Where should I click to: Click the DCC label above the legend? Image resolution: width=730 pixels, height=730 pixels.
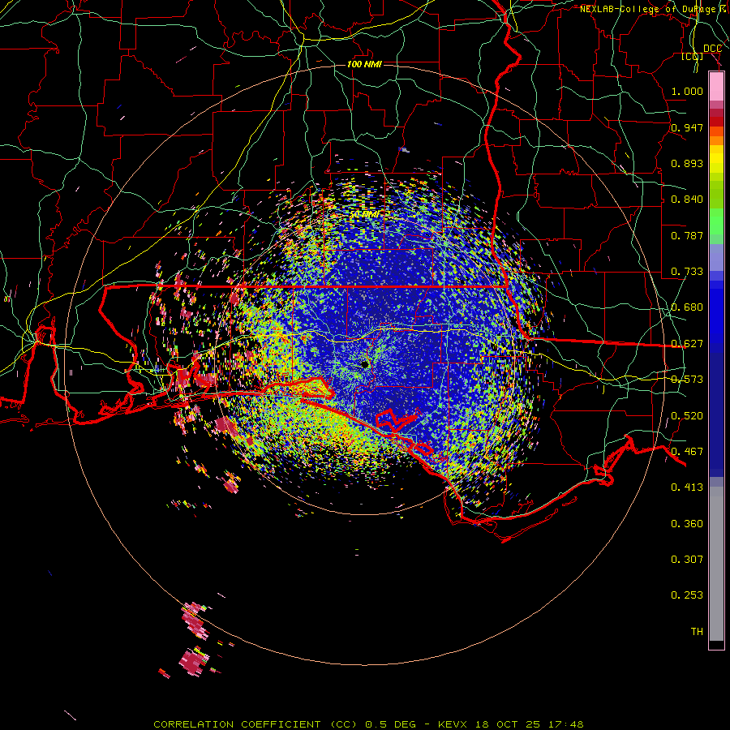pos(712,49)
